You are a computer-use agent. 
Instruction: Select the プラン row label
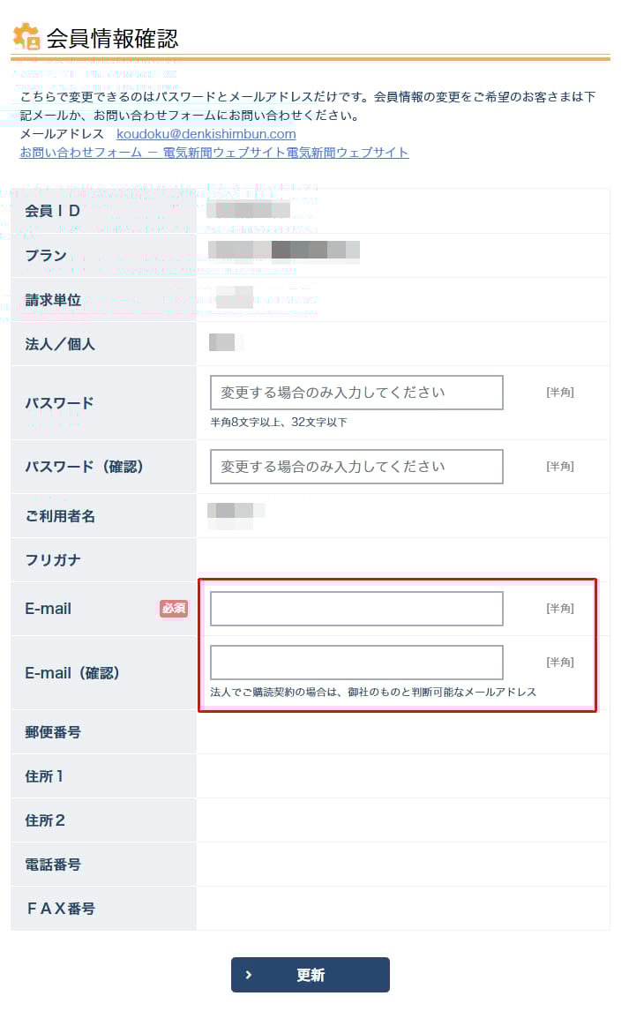46,256
